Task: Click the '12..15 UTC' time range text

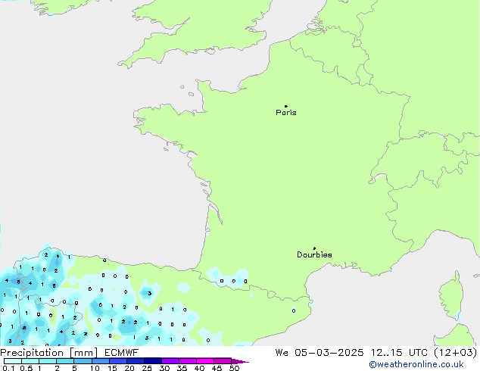Action: pyautogui.click(x=399, y=353)
